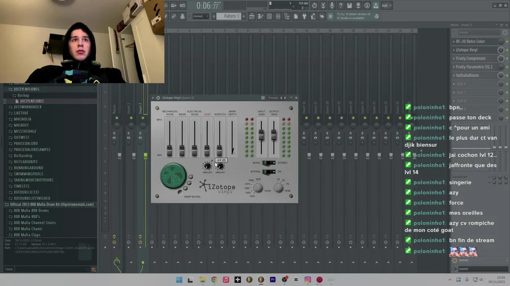Toggle Mono/Stereo switch in iZotope Vinyl

pyautogui.click(x=269, y=163)
